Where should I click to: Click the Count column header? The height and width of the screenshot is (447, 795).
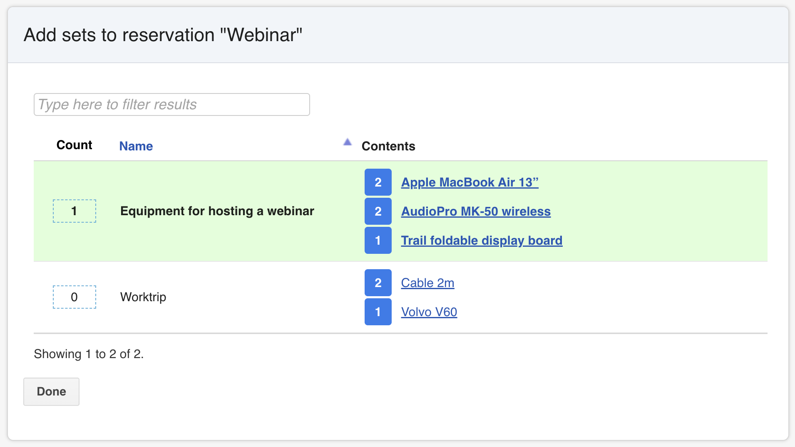[74, 145]
